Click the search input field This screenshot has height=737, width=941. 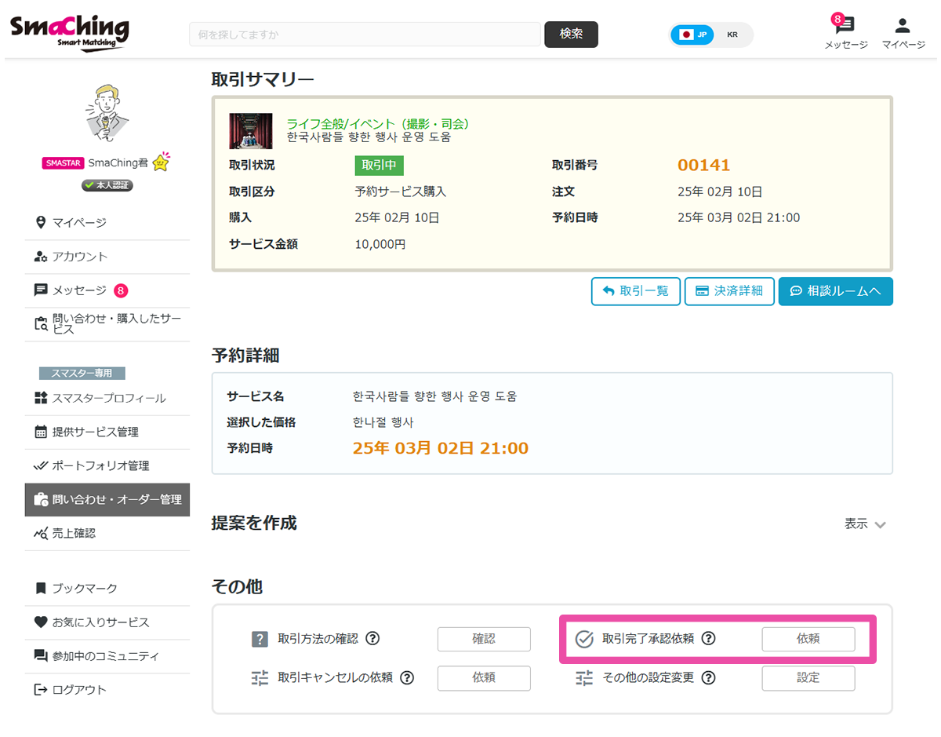(365, 35)
